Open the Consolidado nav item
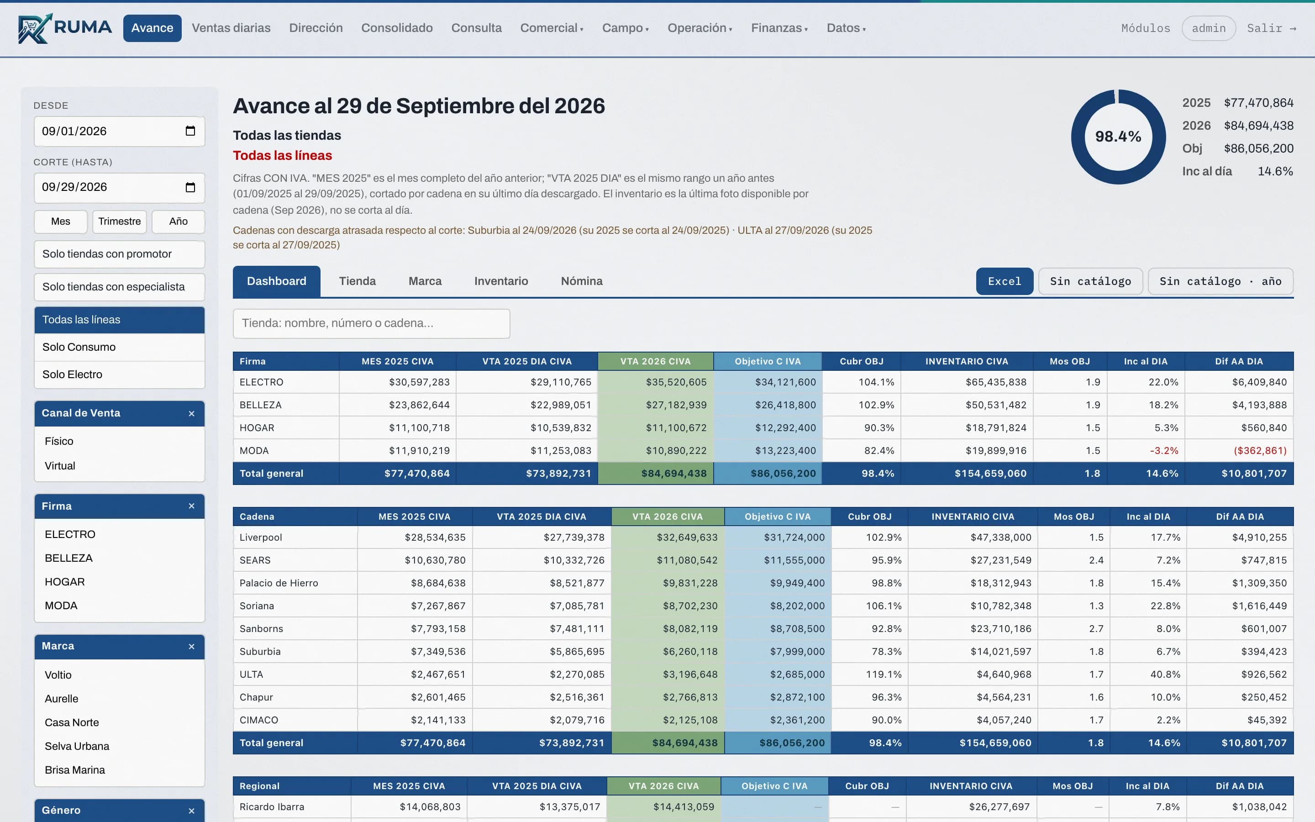Image resolution: width=1315 pixels, height=822 pixels. click(x=397, y=28)
